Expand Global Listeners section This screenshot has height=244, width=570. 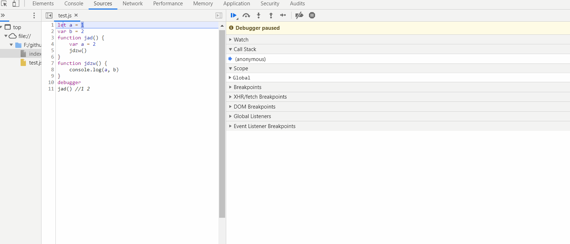(398, 116)
